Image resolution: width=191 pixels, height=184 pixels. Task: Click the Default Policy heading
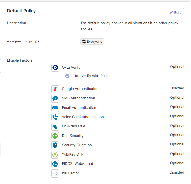21,11
